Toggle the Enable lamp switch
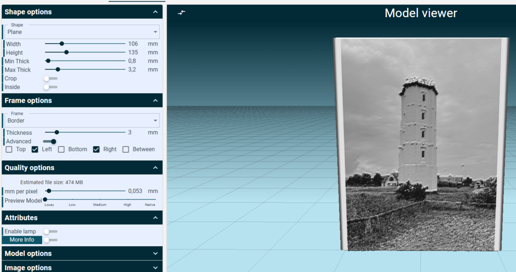 pos(51,232)
